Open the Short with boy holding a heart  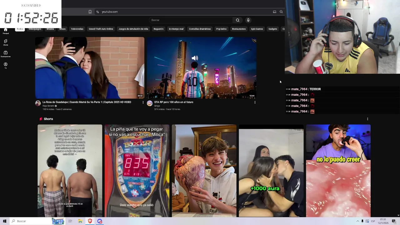(x=204, y=171)
